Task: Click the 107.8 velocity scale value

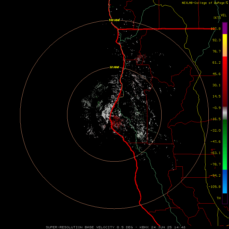Action: (x=216, y=28)
